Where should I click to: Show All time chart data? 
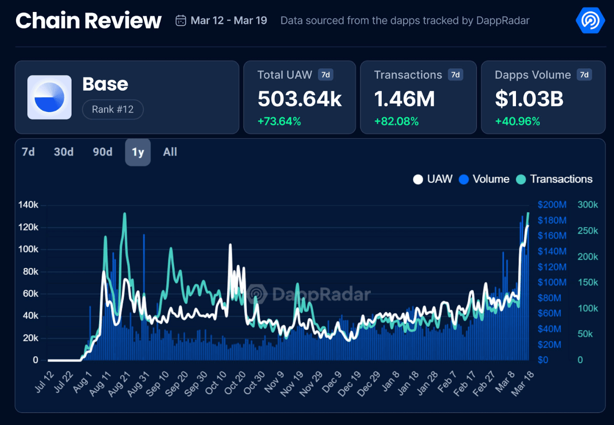(170, 152)
